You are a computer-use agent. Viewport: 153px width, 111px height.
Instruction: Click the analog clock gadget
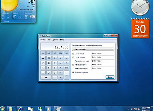(140, 7)
